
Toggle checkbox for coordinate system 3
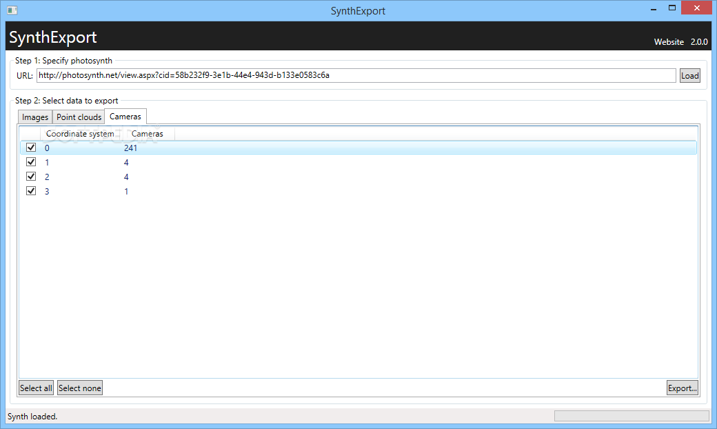[x=31, y=191]
